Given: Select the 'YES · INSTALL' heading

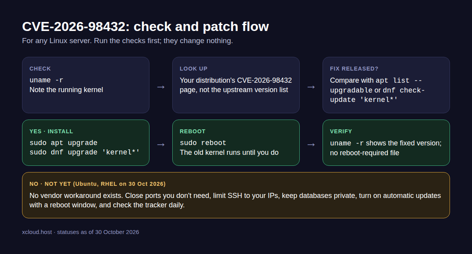Looking at the screenshot, I should click(51, 131).
